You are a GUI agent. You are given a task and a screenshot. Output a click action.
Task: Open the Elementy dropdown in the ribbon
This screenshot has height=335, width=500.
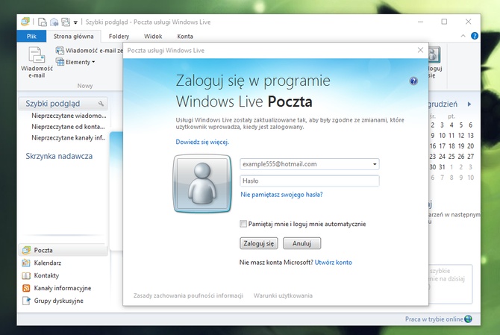76,62
